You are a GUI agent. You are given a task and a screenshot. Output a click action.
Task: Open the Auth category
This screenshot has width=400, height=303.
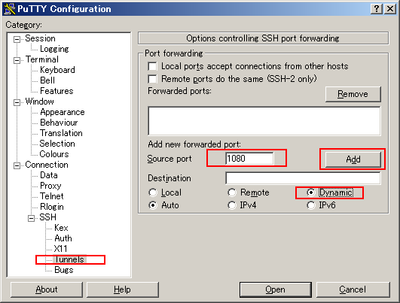(63, 238)
